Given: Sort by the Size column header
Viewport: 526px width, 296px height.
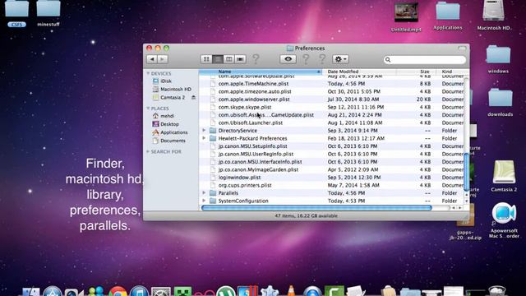Looking at the screenshot, I should [417, 72].
